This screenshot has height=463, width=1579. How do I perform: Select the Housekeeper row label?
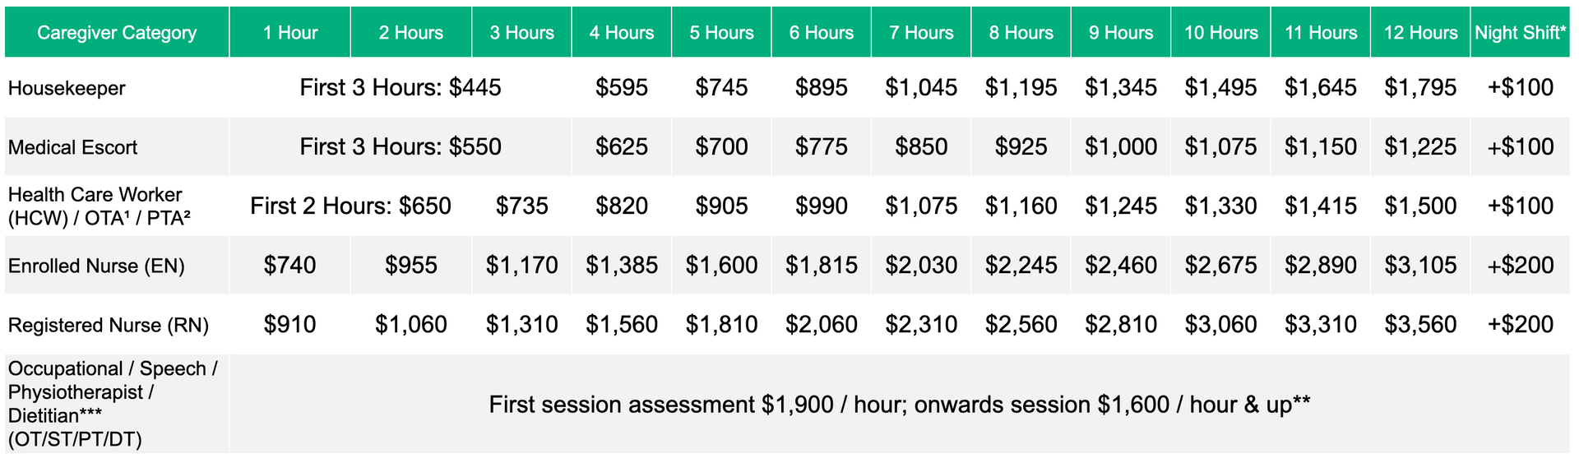[67, 88]
